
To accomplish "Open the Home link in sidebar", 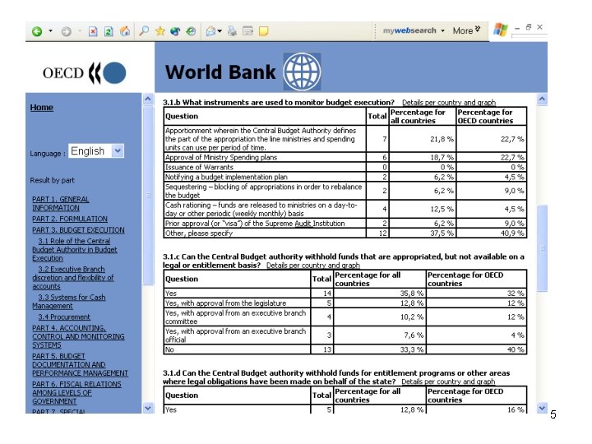I will (42, 108).
